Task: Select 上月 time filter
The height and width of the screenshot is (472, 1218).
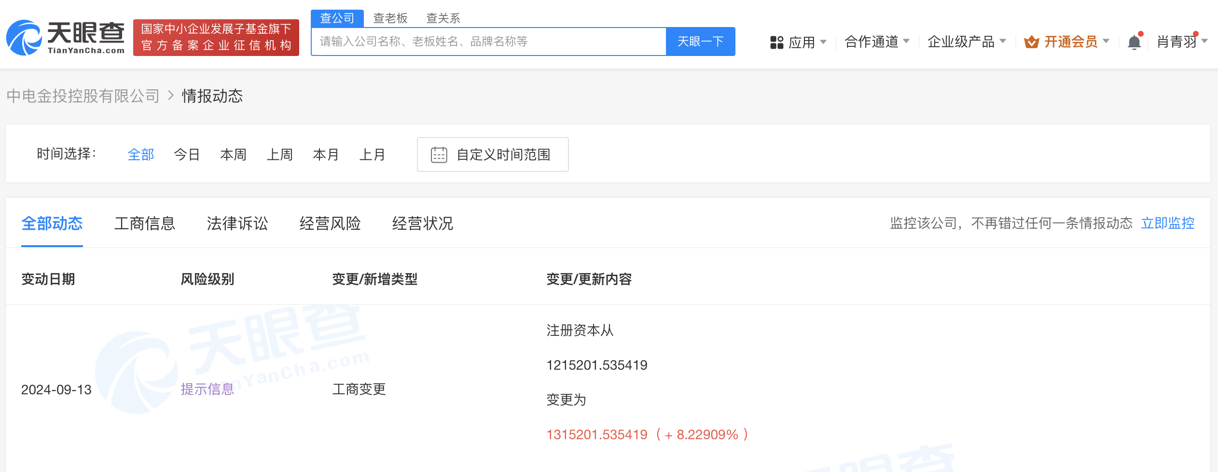Action: click(x=372, y=154)
